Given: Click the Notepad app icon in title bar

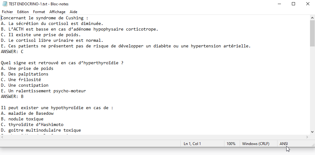Looking at the screenshot, I should point(5,4).
